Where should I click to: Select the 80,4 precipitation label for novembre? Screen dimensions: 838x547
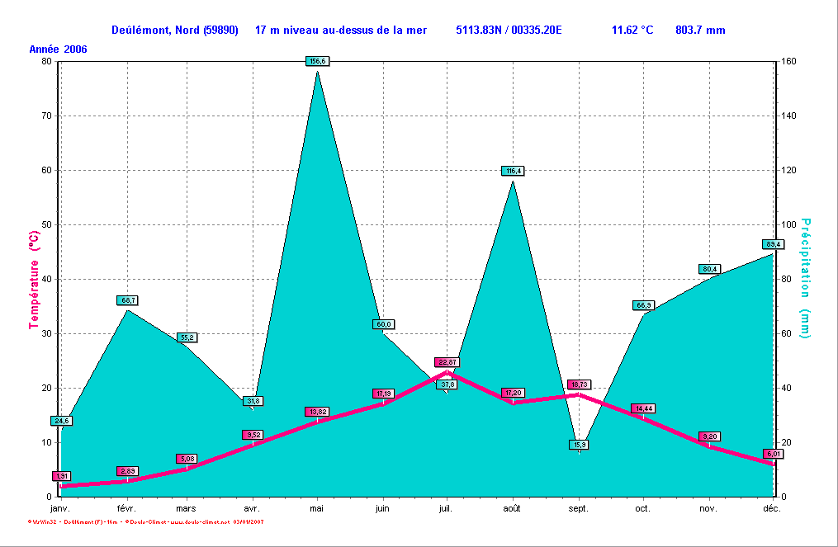click(x=709, y=269)
